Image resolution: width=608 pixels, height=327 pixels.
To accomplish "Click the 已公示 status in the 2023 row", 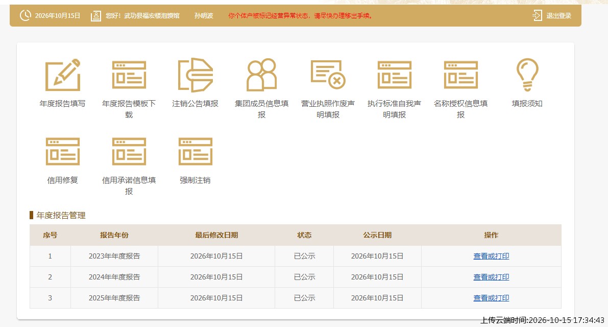I will [x=304, y=256].
